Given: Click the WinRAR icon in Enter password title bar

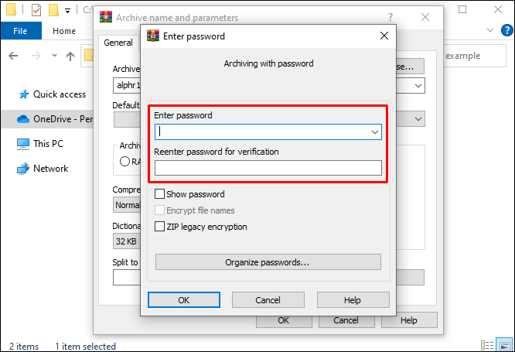Looking at the screenshot, I should tap(152, 36).
